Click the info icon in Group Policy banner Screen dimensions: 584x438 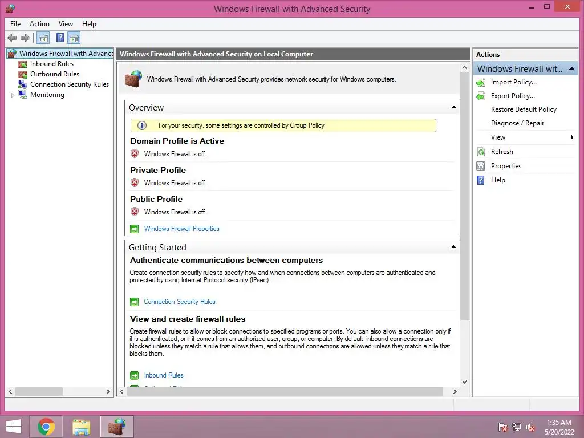[x=142, y=125]
